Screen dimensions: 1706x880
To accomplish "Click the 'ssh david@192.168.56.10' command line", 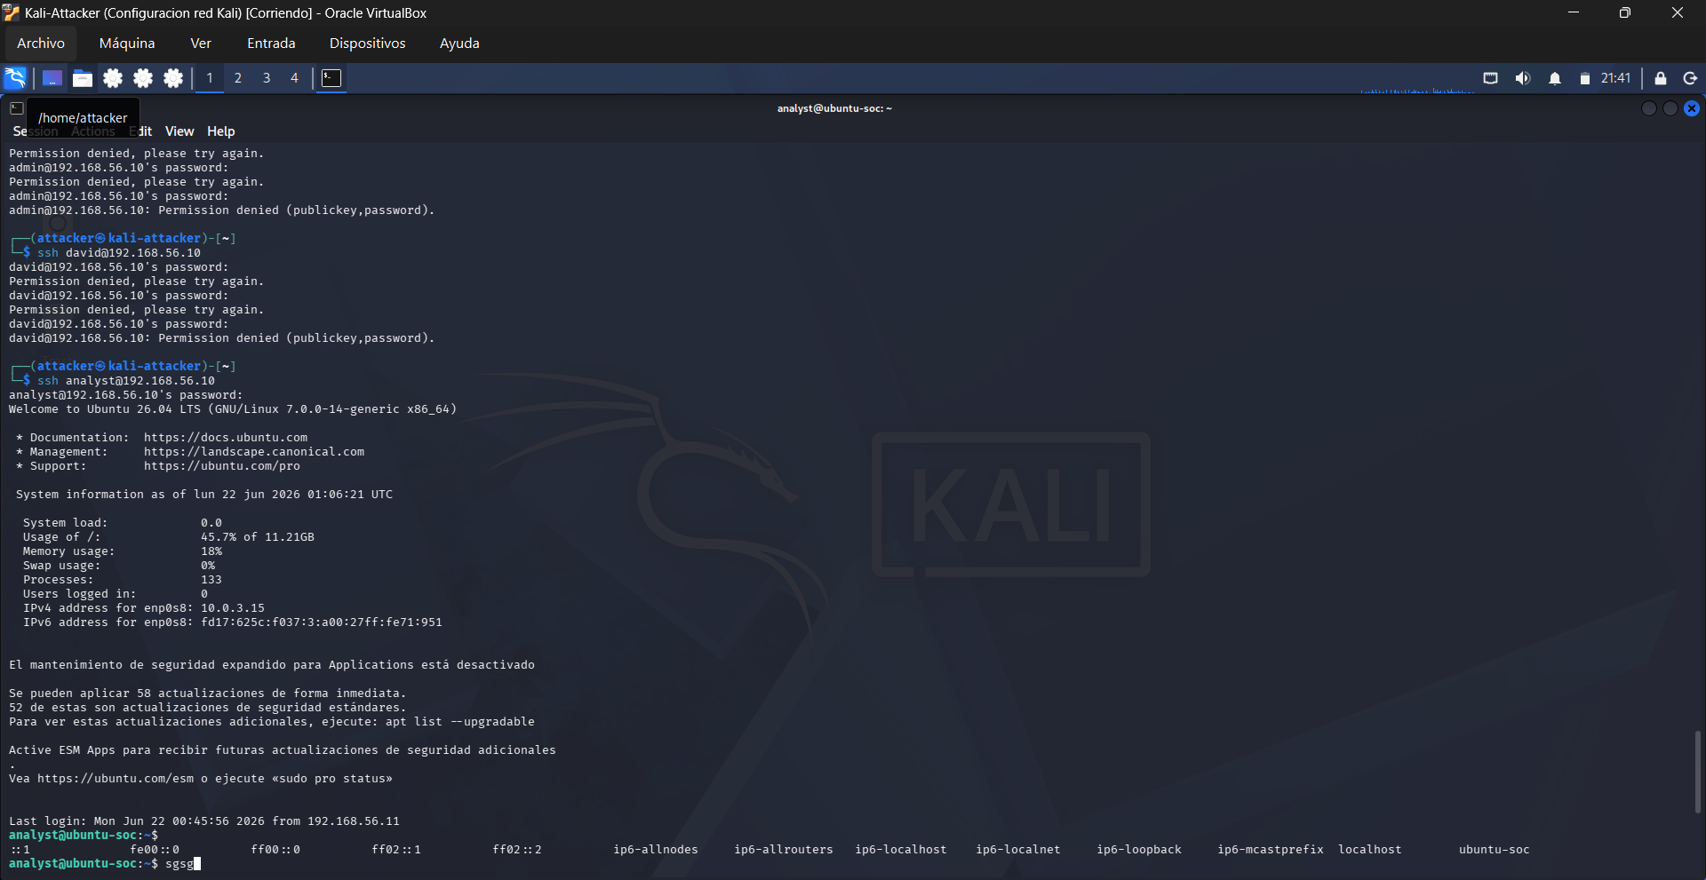I will (119, 253).
